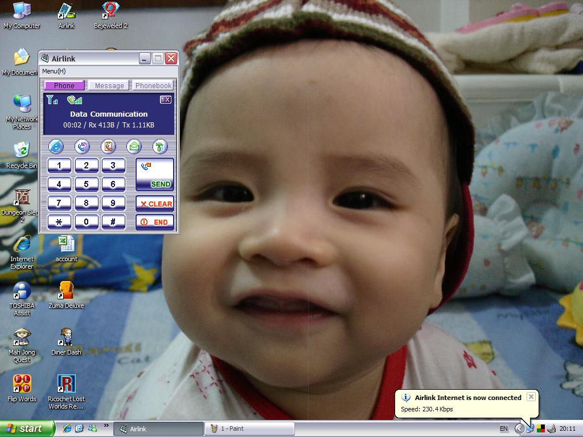
Task: Dial digit 5 on the keypad
Action: [x=87, y=184]
